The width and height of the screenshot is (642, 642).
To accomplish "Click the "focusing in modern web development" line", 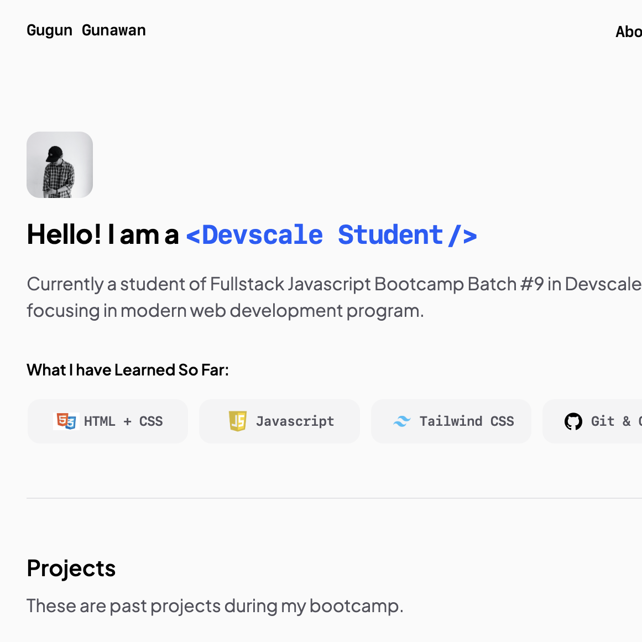I will click(225, 311).
